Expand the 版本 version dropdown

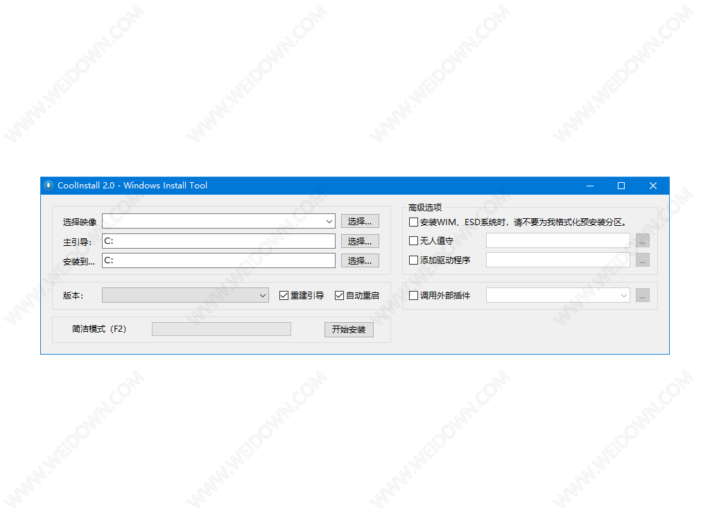pyautogui.click(x=185, y=295)
